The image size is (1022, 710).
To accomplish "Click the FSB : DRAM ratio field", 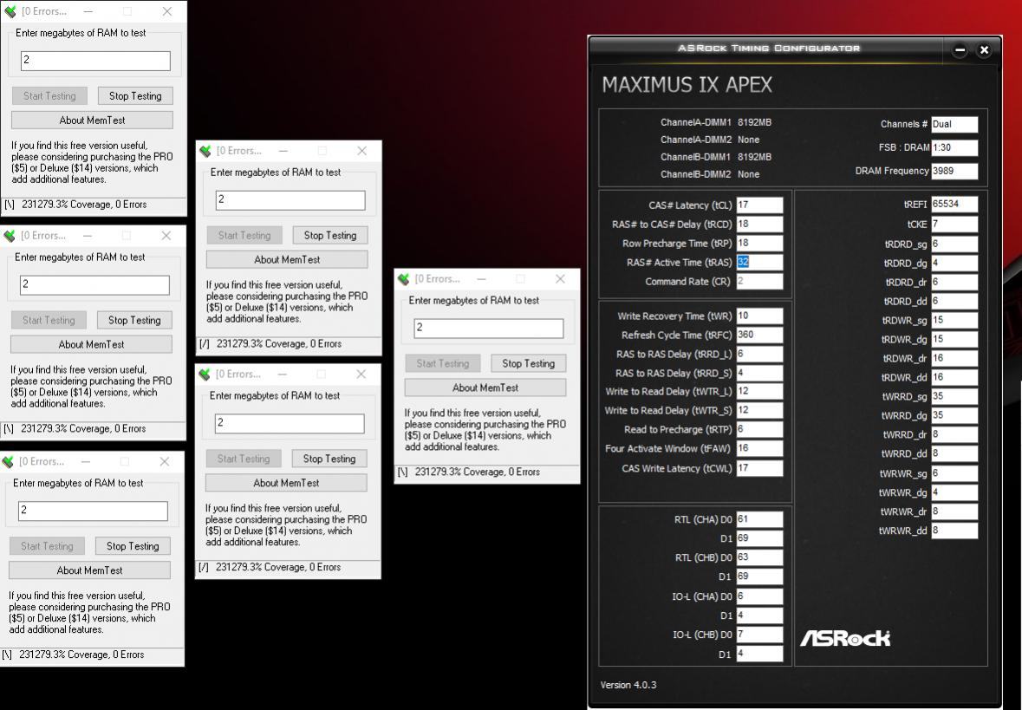I will 954,147.
